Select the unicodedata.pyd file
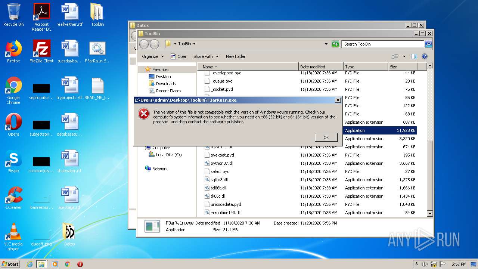 click(x=226, y=204)
